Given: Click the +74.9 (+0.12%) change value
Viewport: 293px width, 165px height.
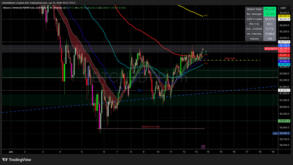Looking at the screenshot, I should [x=118, y=8].
